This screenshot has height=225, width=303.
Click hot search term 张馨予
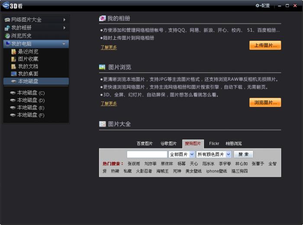click(258, 164)
